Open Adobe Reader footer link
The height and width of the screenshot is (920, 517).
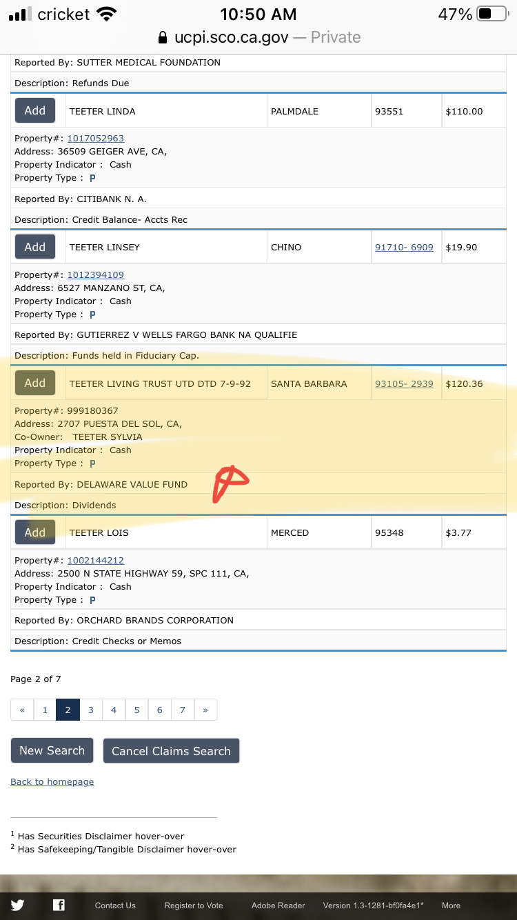coord(278,906)
